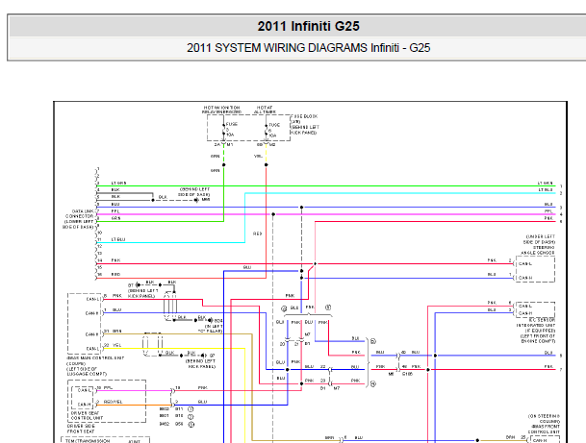The height and width of the screenshot is (443, 586).
Task: Click the YEL wire label at pin 22
Action: point(116,345)
